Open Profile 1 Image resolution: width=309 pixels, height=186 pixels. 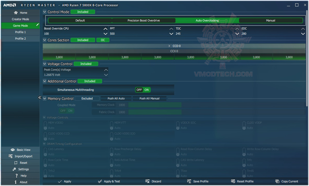point(20,32)
